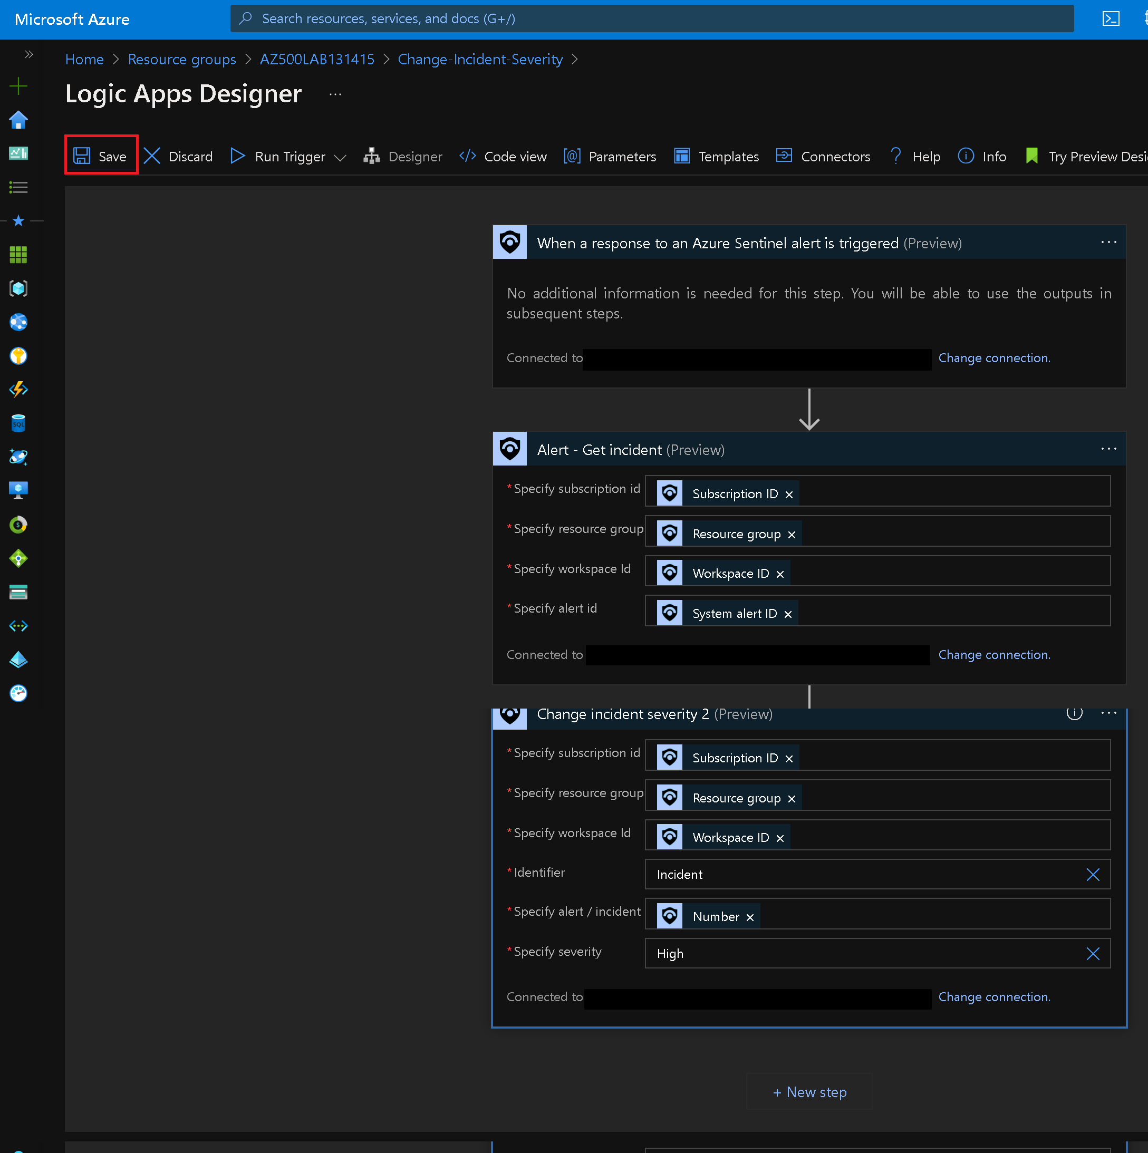Open Virtual networks arrows icon
The image size is (1148, 1153).
tap(18, 626)
